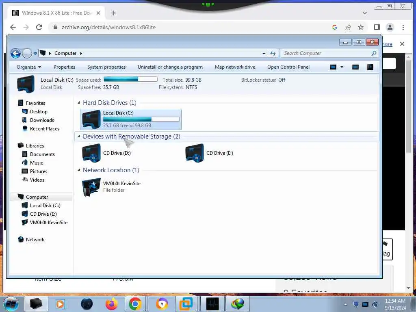Click the Chrome back arrow

(x=13, y=27)
